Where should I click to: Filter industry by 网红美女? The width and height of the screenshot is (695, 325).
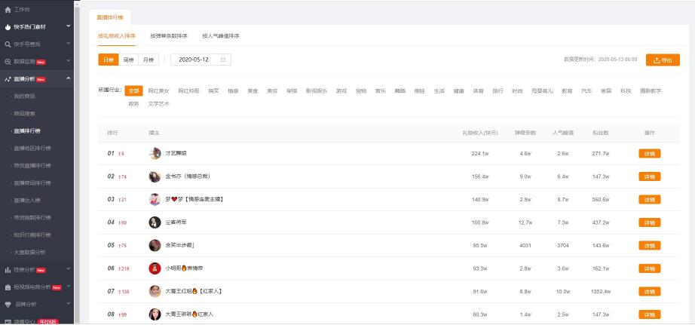coord(159,91)
